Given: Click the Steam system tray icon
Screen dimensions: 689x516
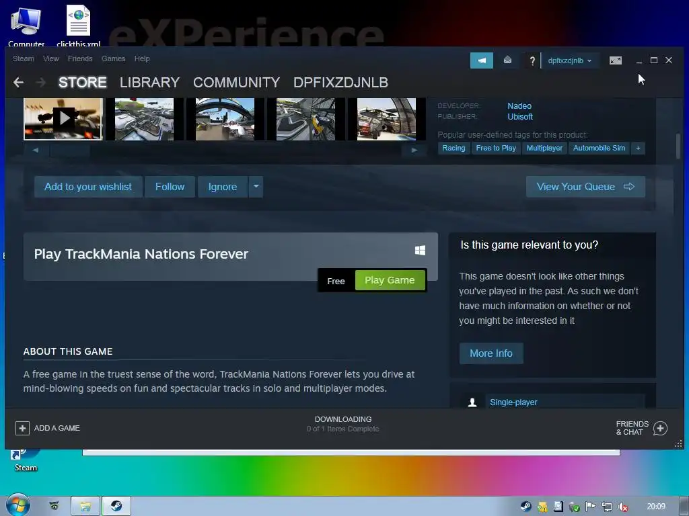Looking at the screenshot, I should coord(525,507).
